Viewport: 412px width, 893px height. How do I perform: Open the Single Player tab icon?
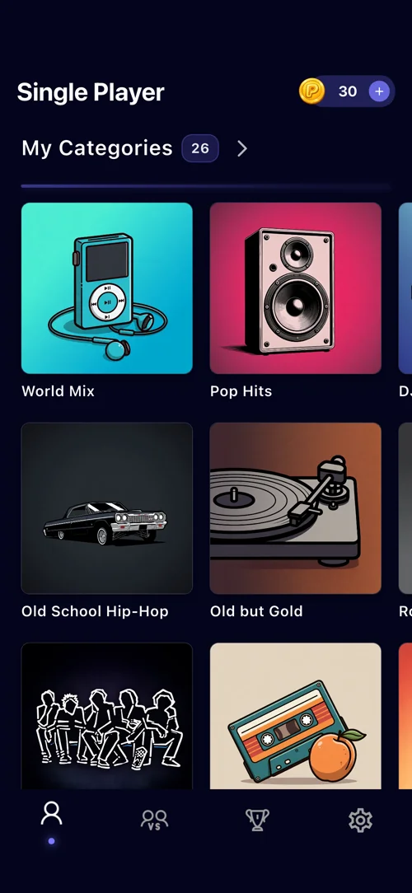click(51, 813)
